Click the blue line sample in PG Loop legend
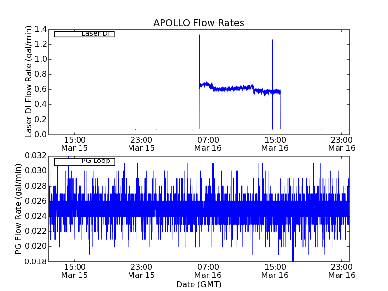Image resolution: width=388 pixels, height=291 pixels. coord(67,162)
